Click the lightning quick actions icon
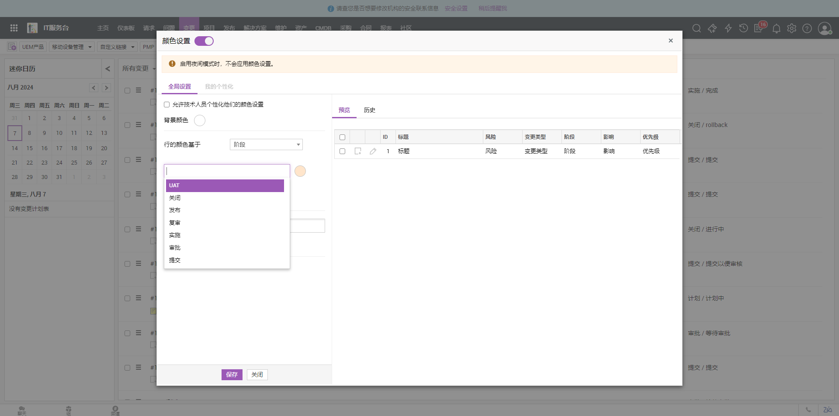This screenshot has height=416, width=839. pos(728,28)
